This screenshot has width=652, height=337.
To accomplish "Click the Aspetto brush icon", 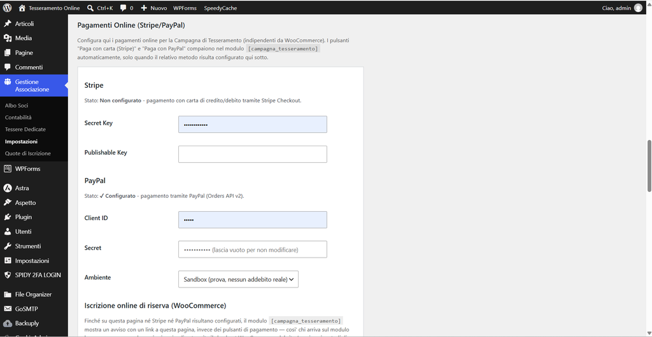I will (x=8, y=203).
